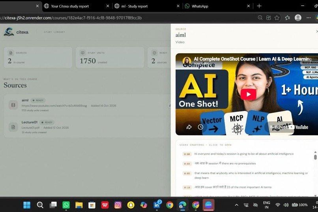Click the browser apps grid icon
318x212 pixels.
(269, 18)
